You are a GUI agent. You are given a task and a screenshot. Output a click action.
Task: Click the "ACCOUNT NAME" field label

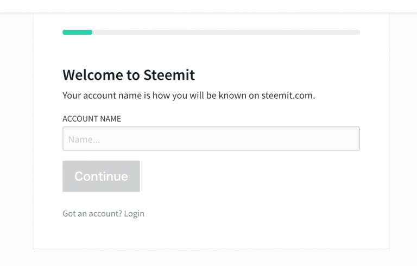click(x=92, y=118)
